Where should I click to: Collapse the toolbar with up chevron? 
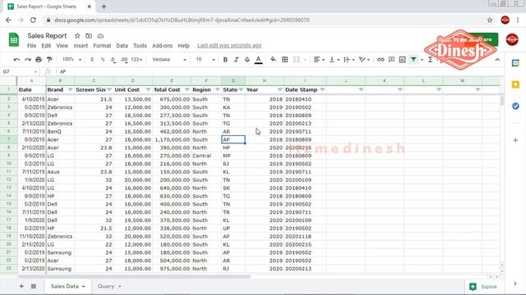(x=497, y=60)
